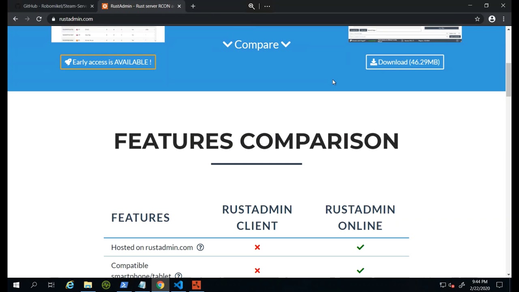Click the FEATURES column header
Screen dimensions: 519x292
(x=140, y=218)
